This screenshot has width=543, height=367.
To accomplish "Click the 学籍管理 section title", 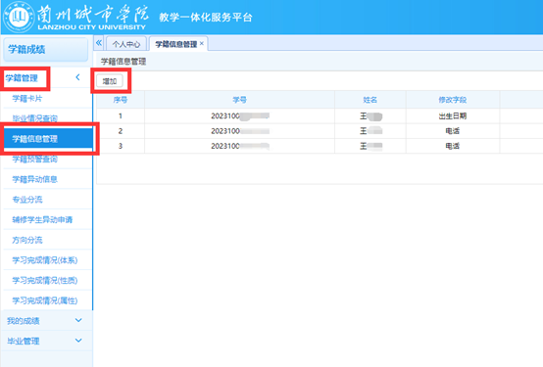I will click(22, 78).
